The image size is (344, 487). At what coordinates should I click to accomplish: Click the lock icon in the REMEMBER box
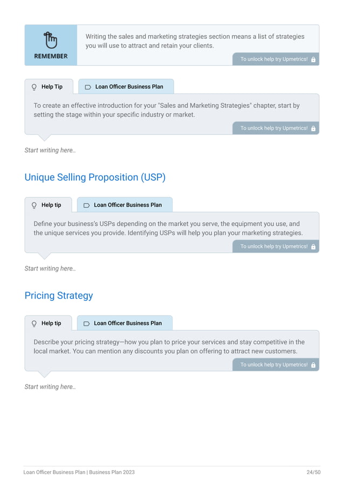coord(313,59)
